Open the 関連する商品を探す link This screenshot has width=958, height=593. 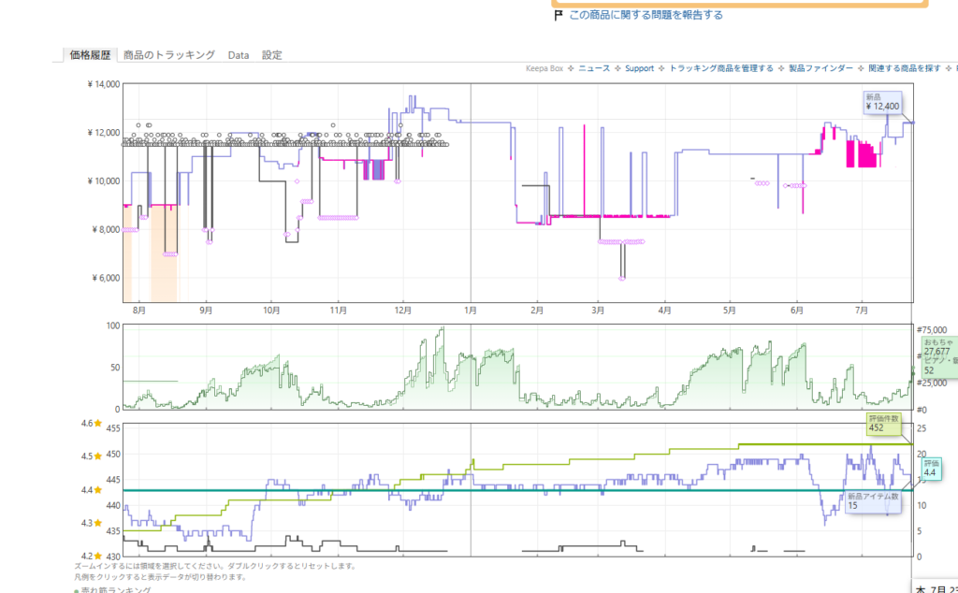[905, 68]
